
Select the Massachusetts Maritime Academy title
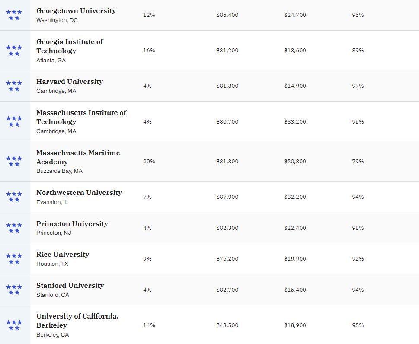pyautogui.click(x=78, y=157)
